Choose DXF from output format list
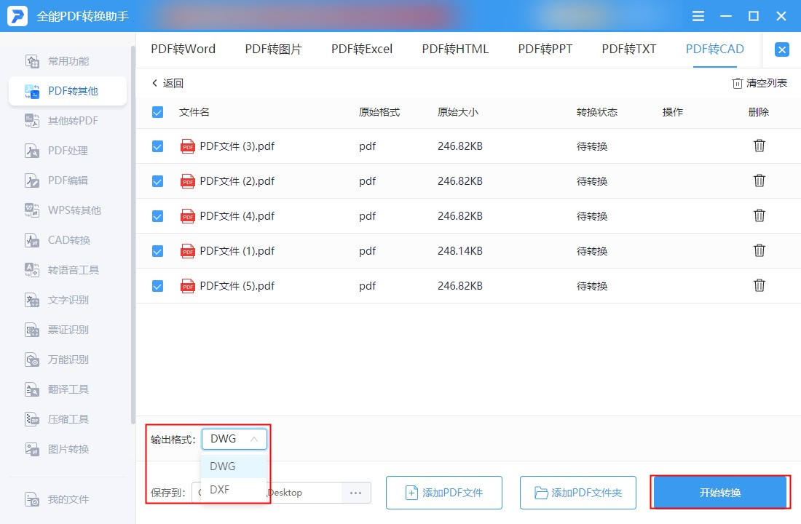This screenshot has width=801, height=524. 220,490
